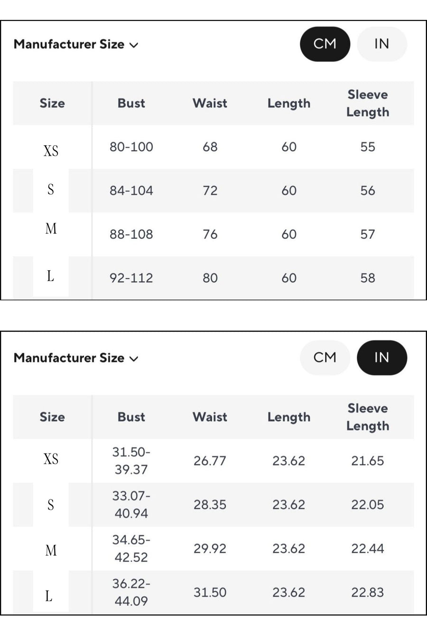Click the chevron beside Manufacturer Size in the inch chart

pyautogui.click(x=134, y=358)
